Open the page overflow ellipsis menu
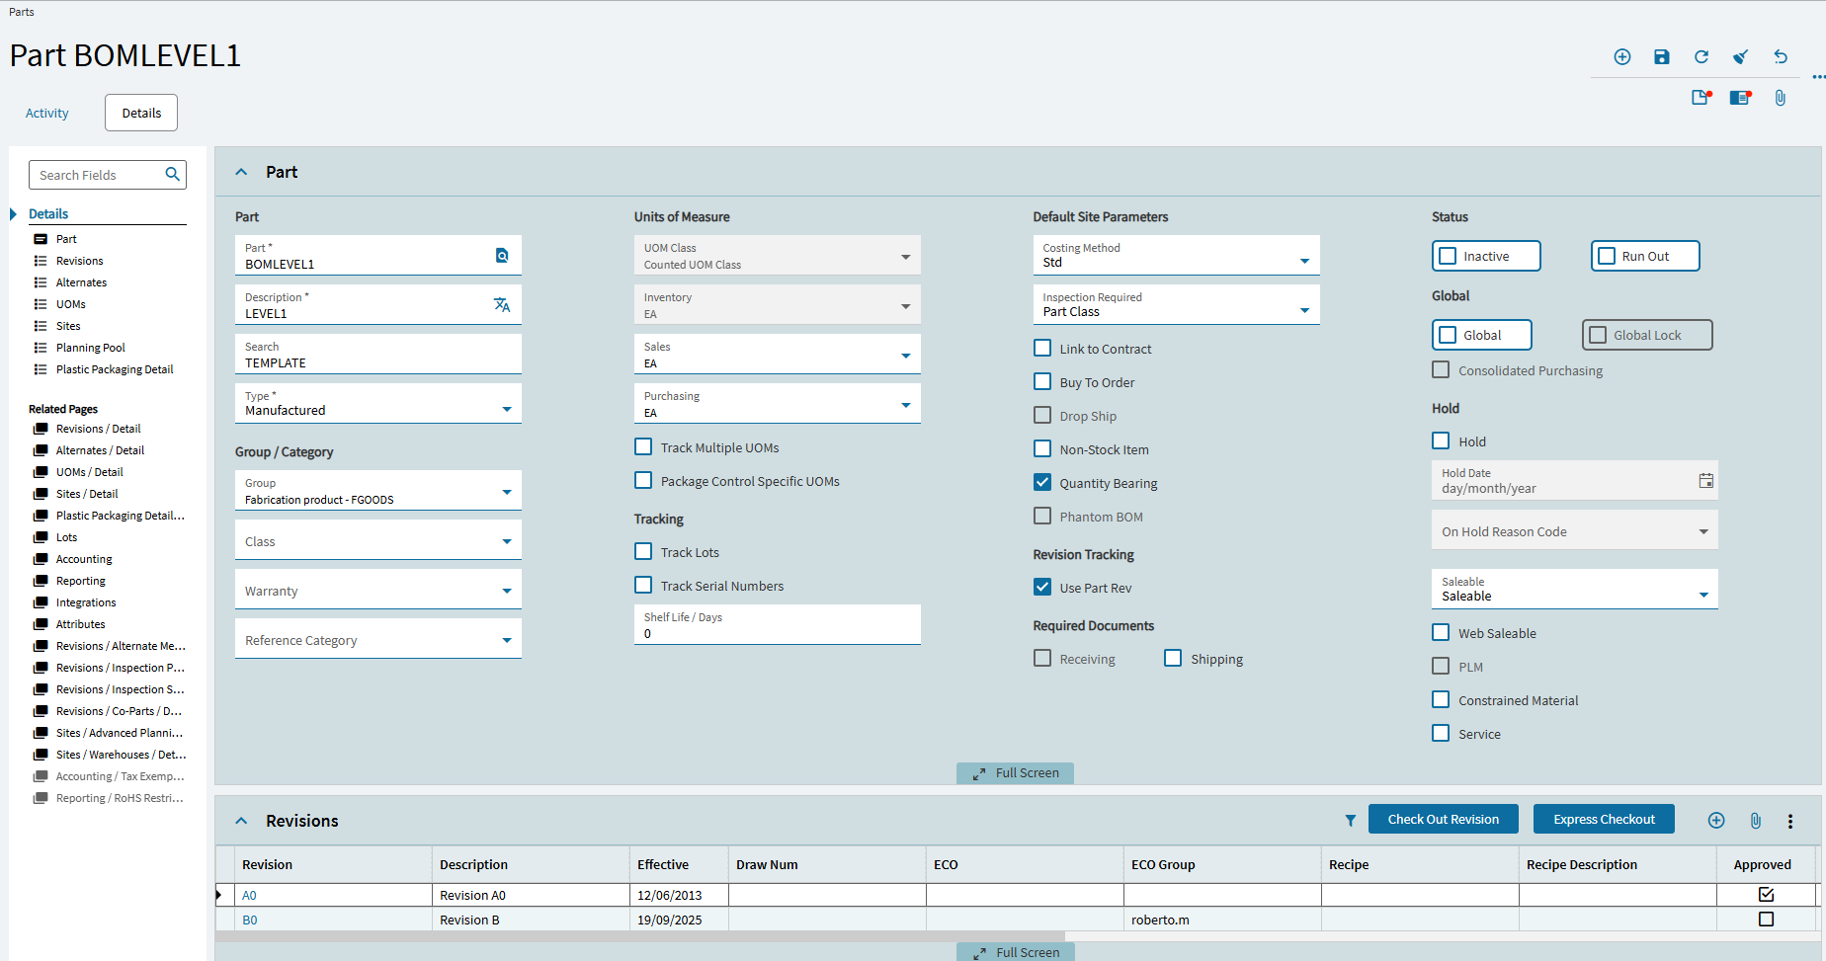Screen dimensions: 1826x961 tap(1818, 77)
